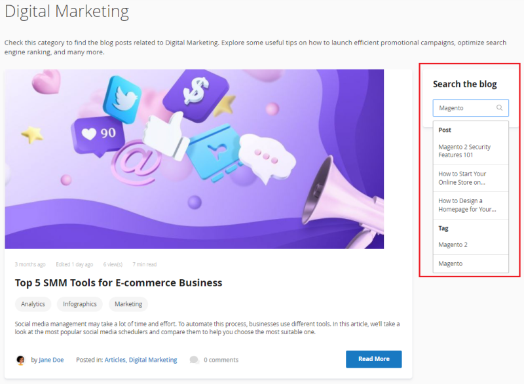
Task: Open Jane Doe author link
Action: click(51, 360)
